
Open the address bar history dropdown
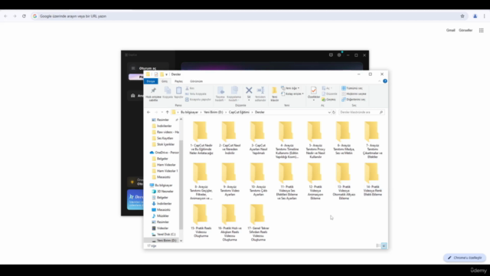pos(329,112)
